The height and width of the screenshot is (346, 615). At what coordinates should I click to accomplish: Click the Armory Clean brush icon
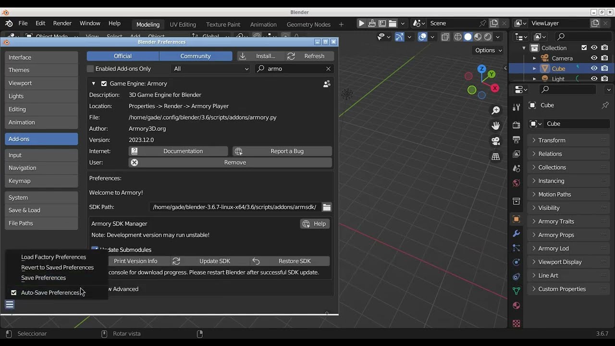(x=372, y=23)
